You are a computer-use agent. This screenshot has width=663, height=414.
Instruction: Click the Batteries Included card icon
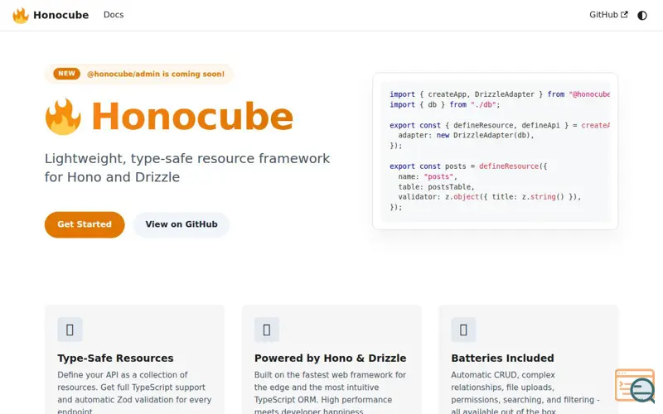tap(463, 330)
